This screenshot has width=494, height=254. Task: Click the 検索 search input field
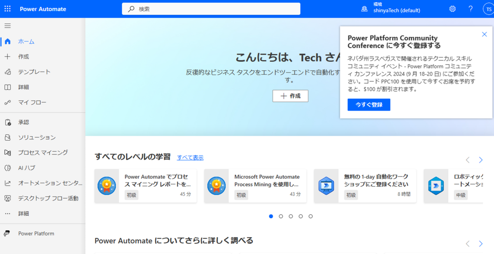click(x=211, y=9)
